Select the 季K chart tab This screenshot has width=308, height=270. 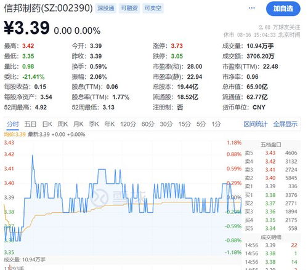point(94,124)
